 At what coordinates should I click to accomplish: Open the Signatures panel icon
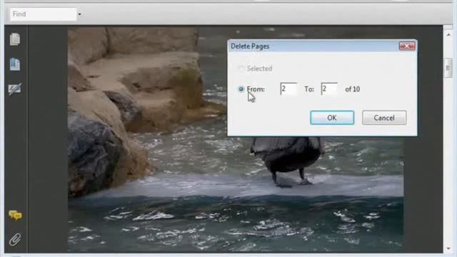point(15,89)
